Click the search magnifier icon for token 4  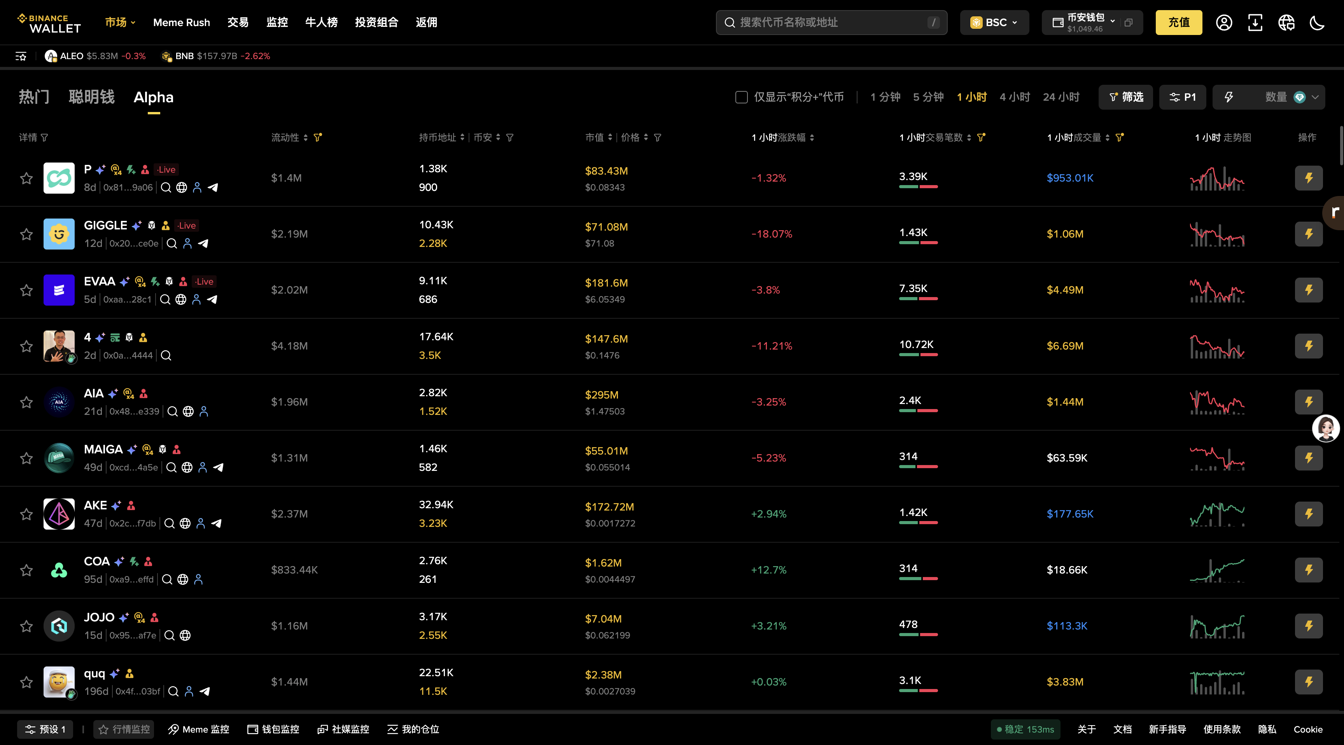coord(166,355)
